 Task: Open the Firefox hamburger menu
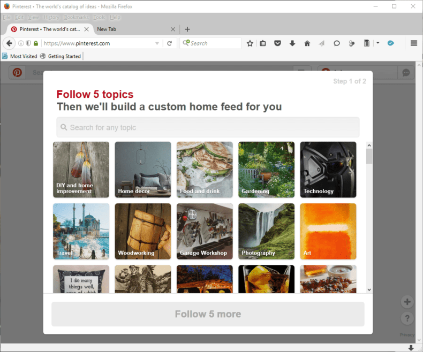pos(414,43)
